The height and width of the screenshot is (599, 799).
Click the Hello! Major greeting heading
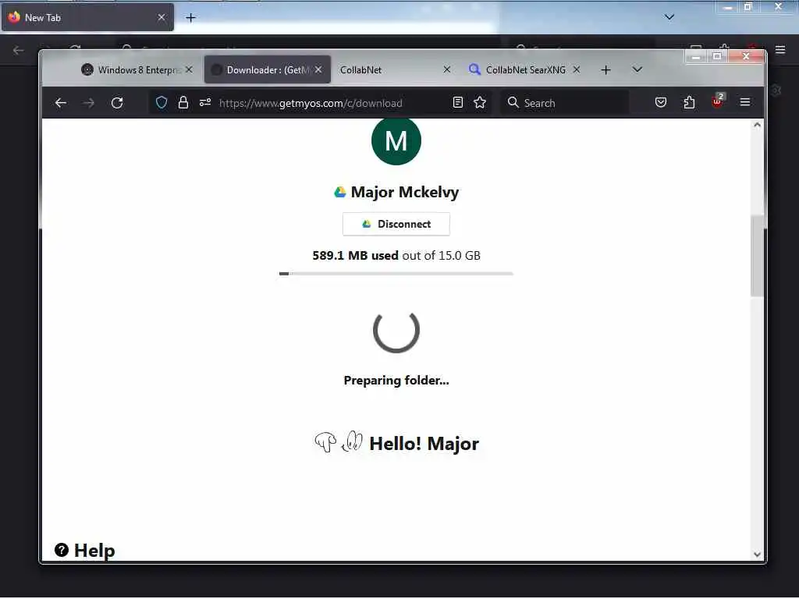point(424,444)
